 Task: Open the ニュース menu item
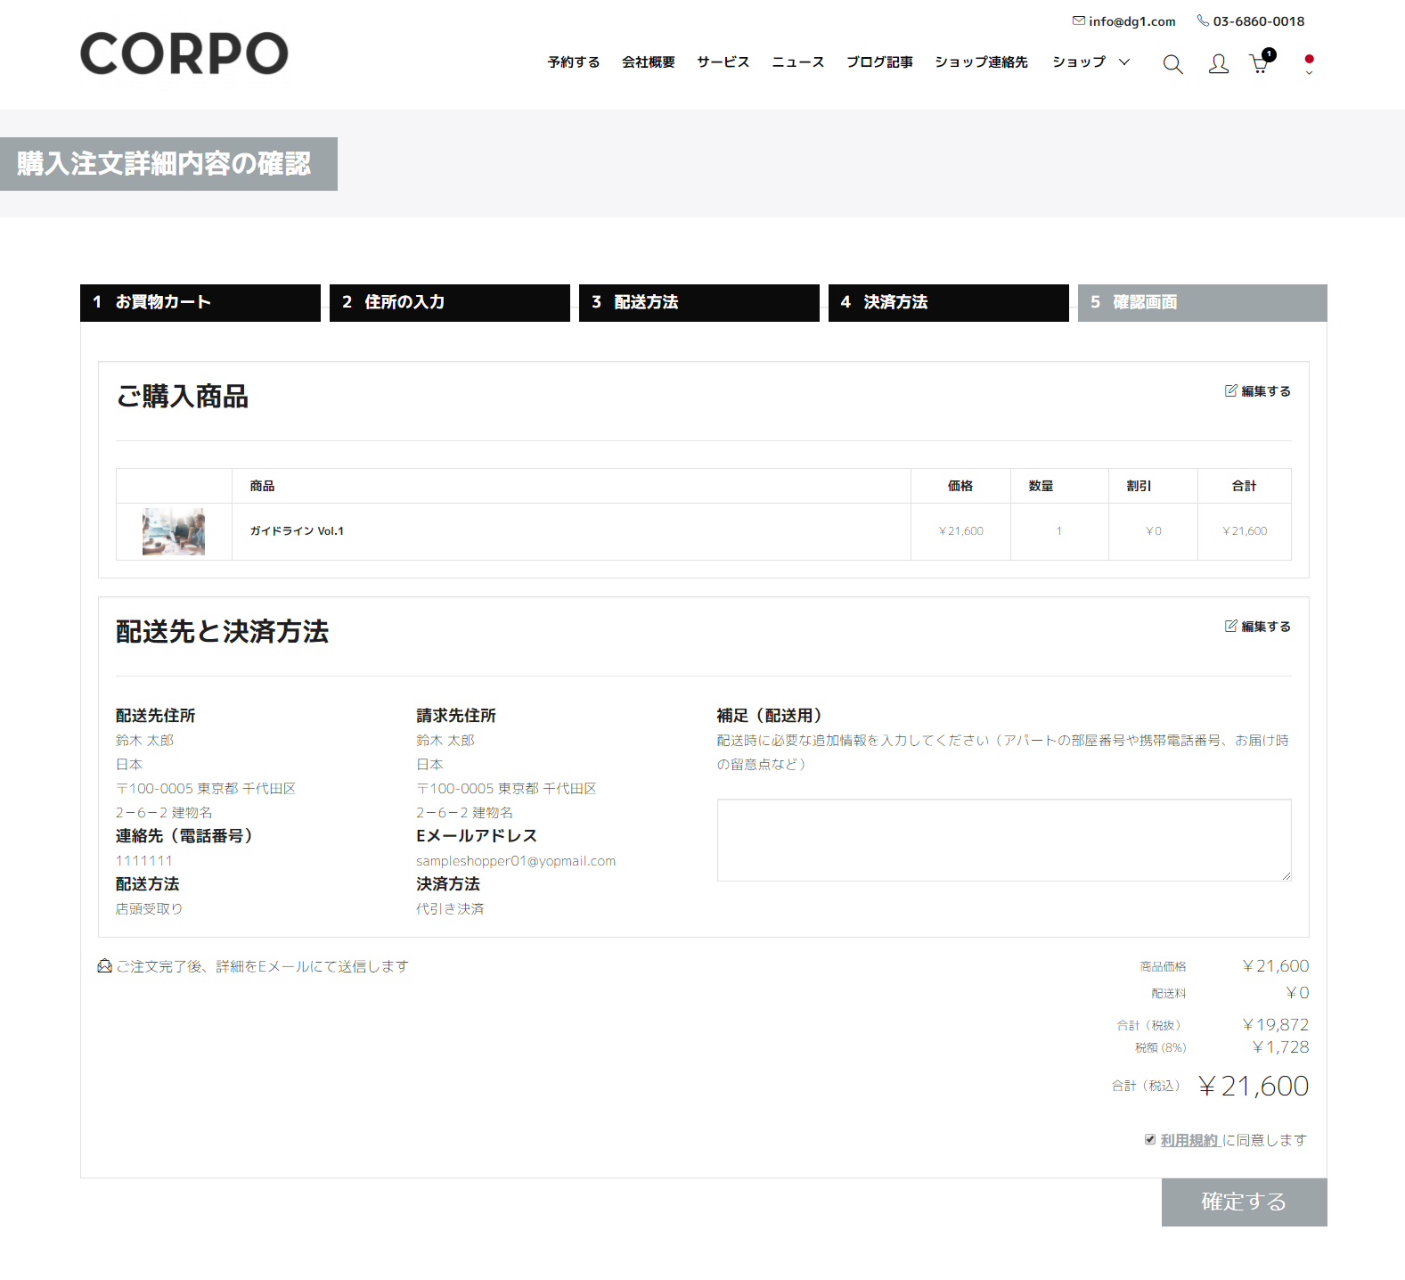coord(798,62)
